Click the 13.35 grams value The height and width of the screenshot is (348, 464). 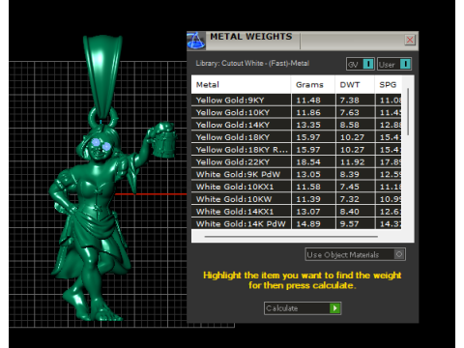click(x=308, y=125)
